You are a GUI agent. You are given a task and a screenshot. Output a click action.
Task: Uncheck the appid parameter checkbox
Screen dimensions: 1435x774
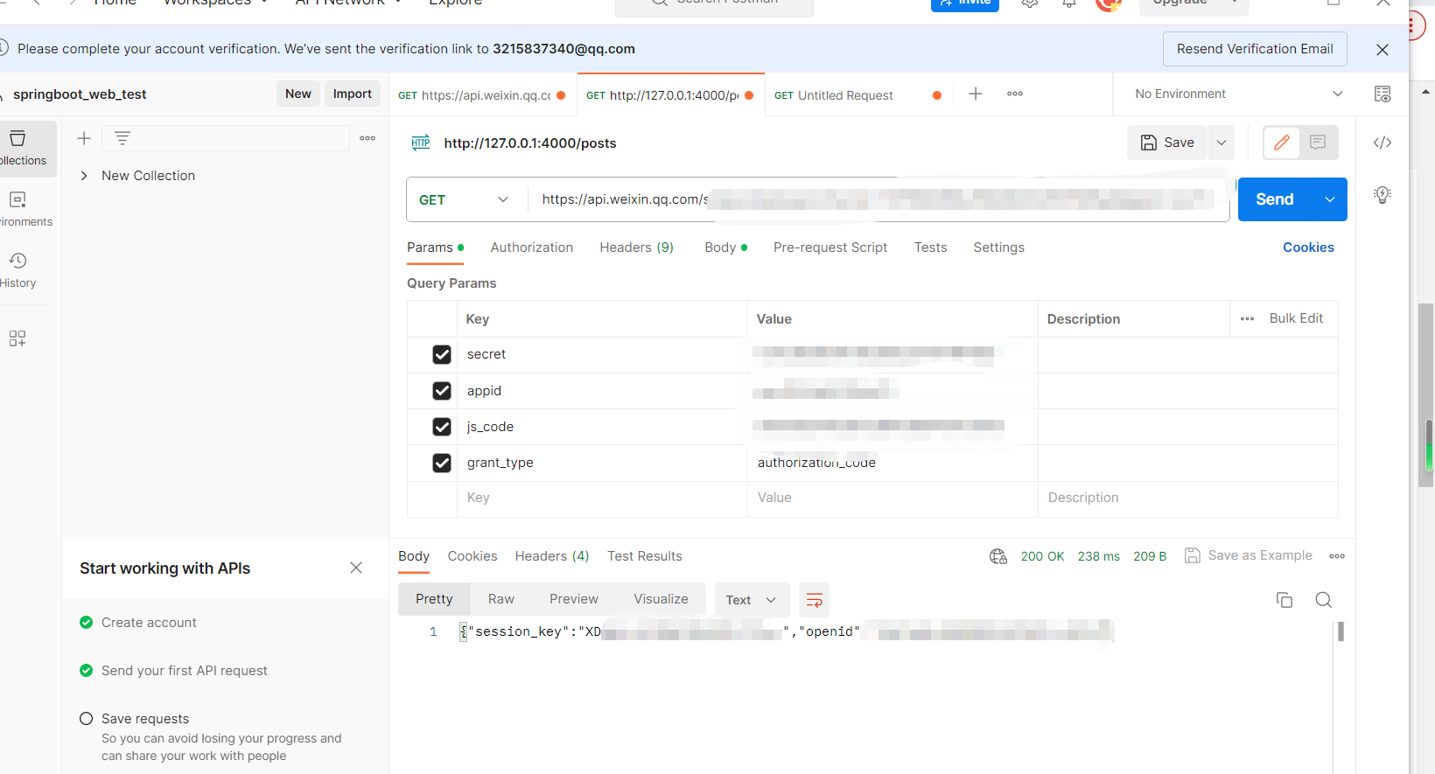[x=442, y=391]
